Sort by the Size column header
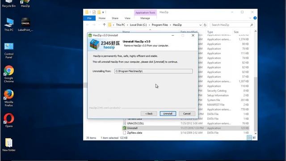Viewport: 286px width, 161px height. coord(236,32)
